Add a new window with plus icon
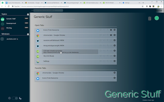This screenshot has width=164, height=102. coord(28,34)
